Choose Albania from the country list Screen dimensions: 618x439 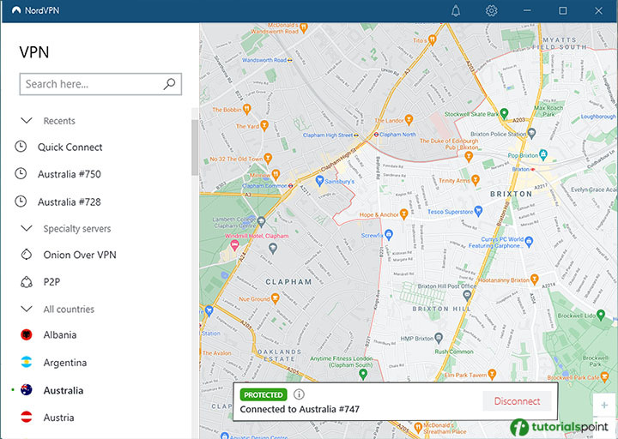point(60,334)
